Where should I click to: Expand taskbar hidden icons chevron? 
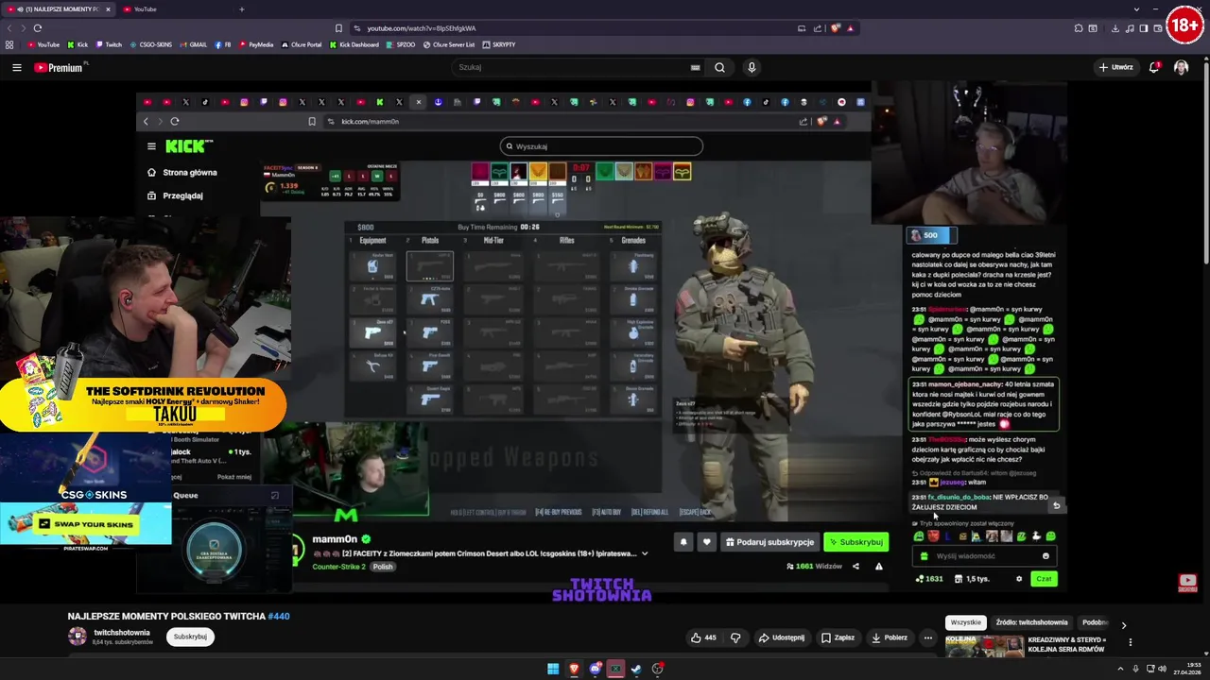pos(1122,669)
